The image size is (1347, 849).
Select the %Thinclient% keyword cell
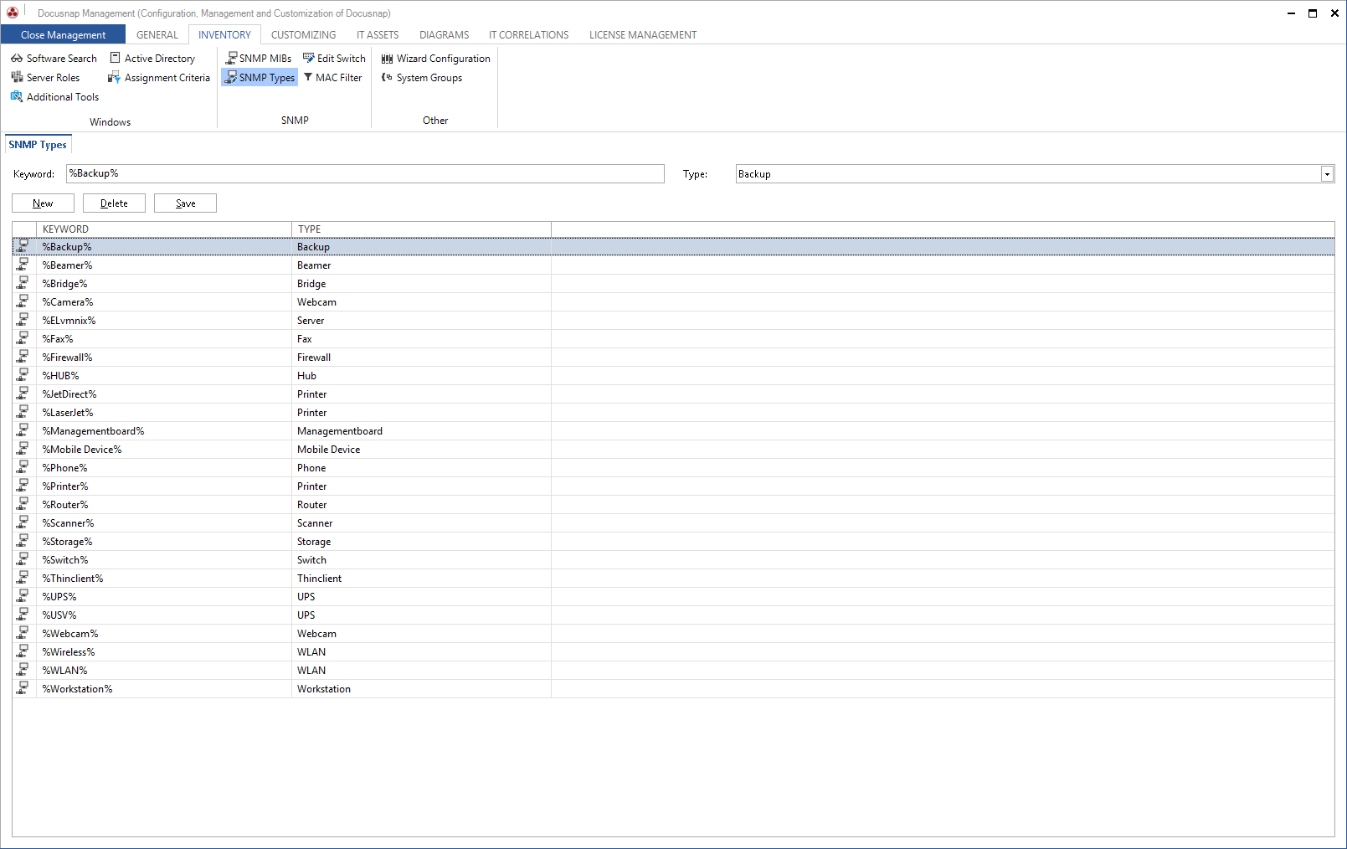(164, 578)
